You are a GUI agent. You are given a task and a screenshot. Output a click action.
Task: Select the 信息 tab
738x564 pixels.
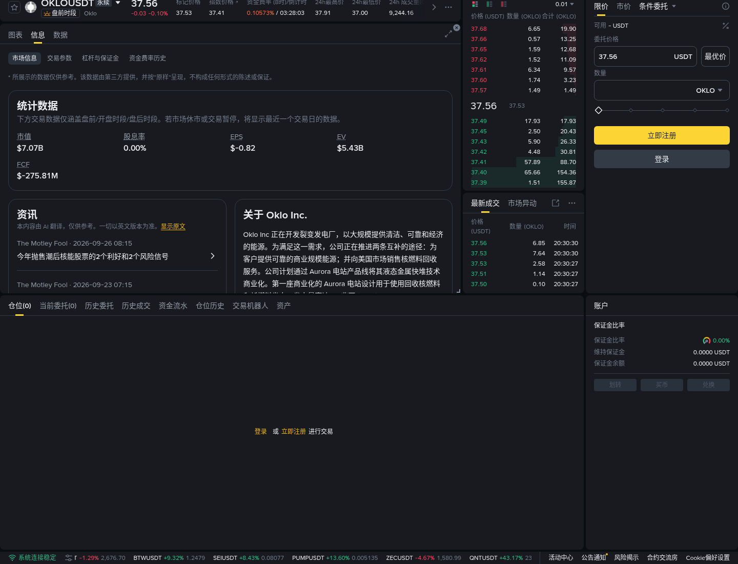(38, 35)
